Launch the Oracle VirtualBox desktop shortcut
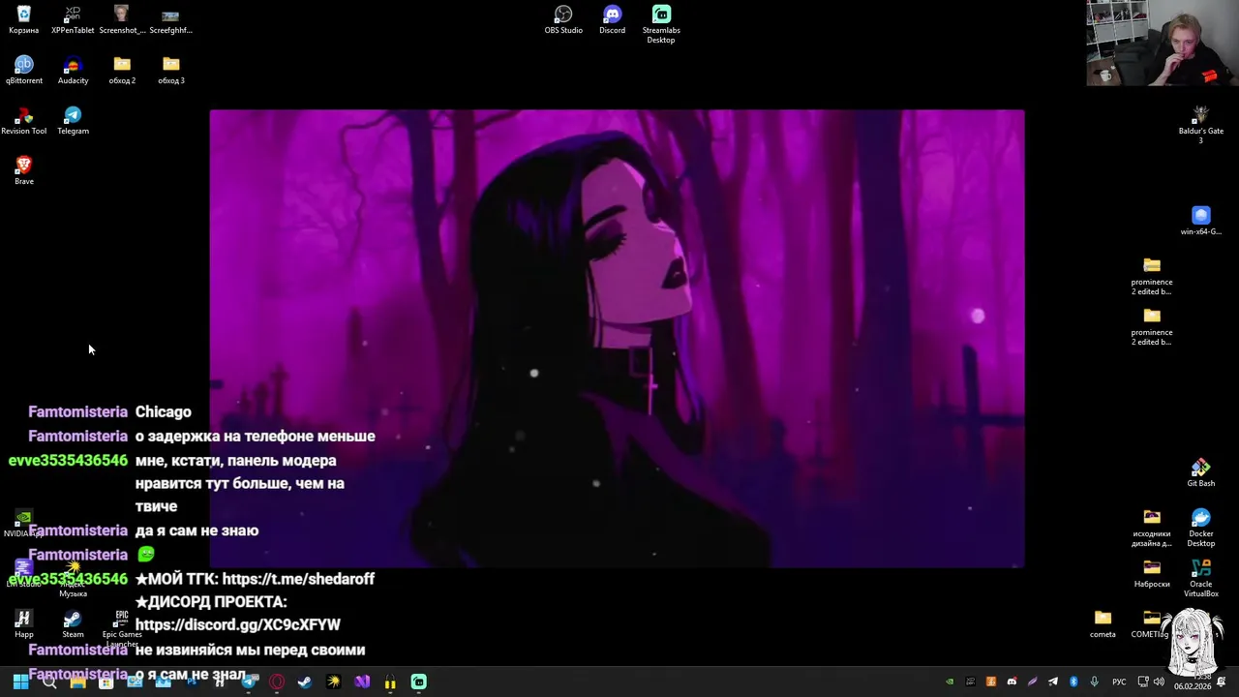 click(x=1200, y=578)
